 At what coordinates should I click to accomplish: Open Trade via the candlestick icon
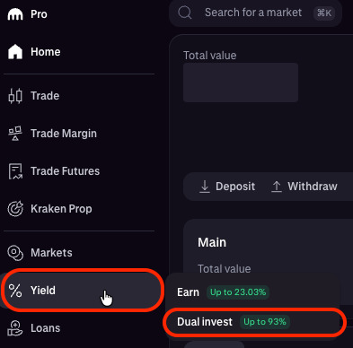point(15,96)
